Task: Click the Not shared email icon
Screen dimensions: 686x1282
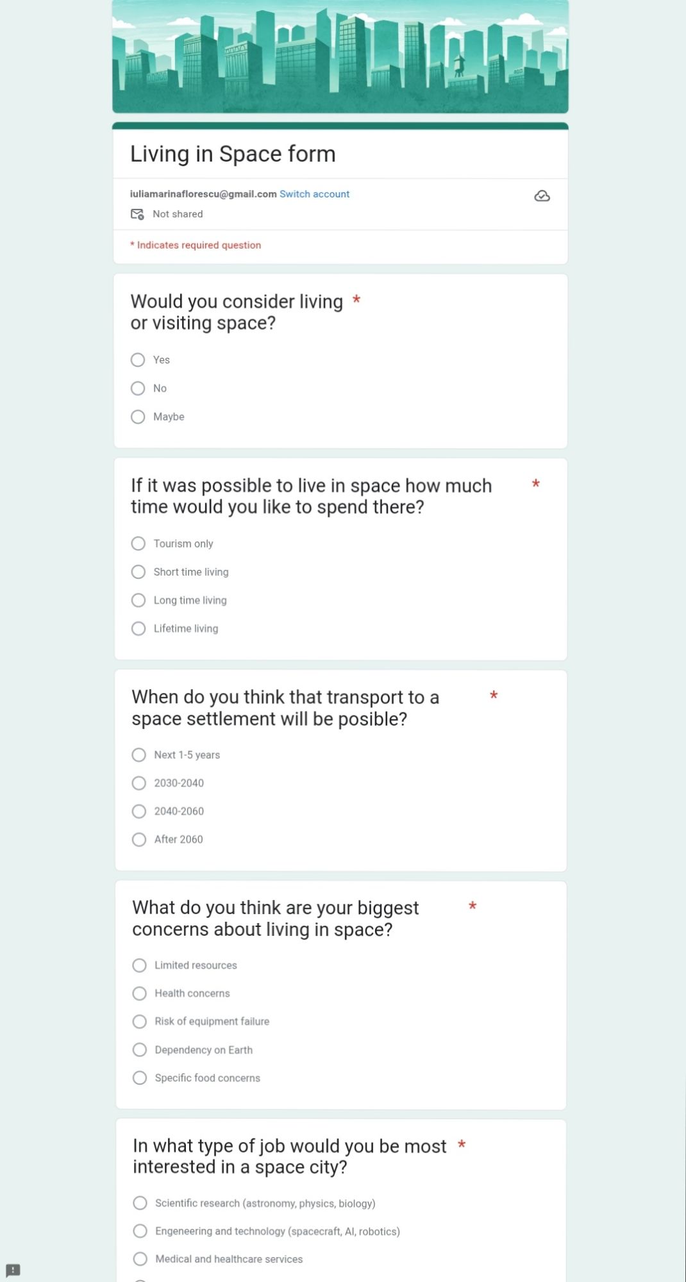Action: pyautogui.click(x=137, y=214)
